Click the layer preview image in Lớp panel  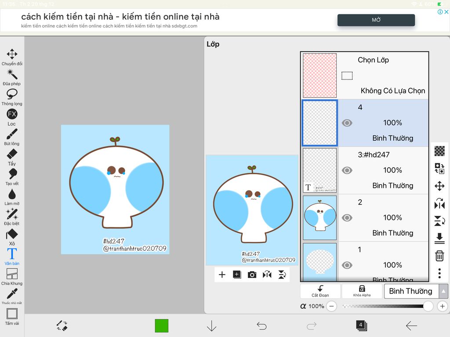252,210
